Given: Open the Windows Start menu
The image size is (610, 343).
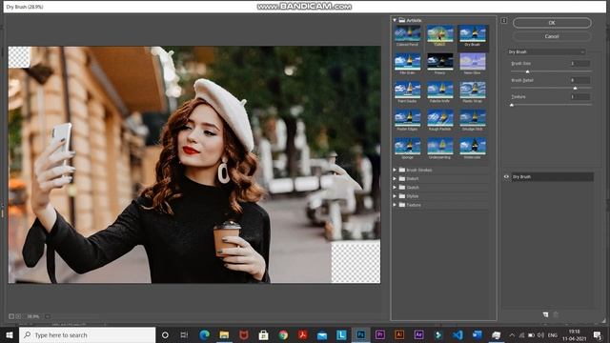Looking at the screenshot, I should 10,334.
